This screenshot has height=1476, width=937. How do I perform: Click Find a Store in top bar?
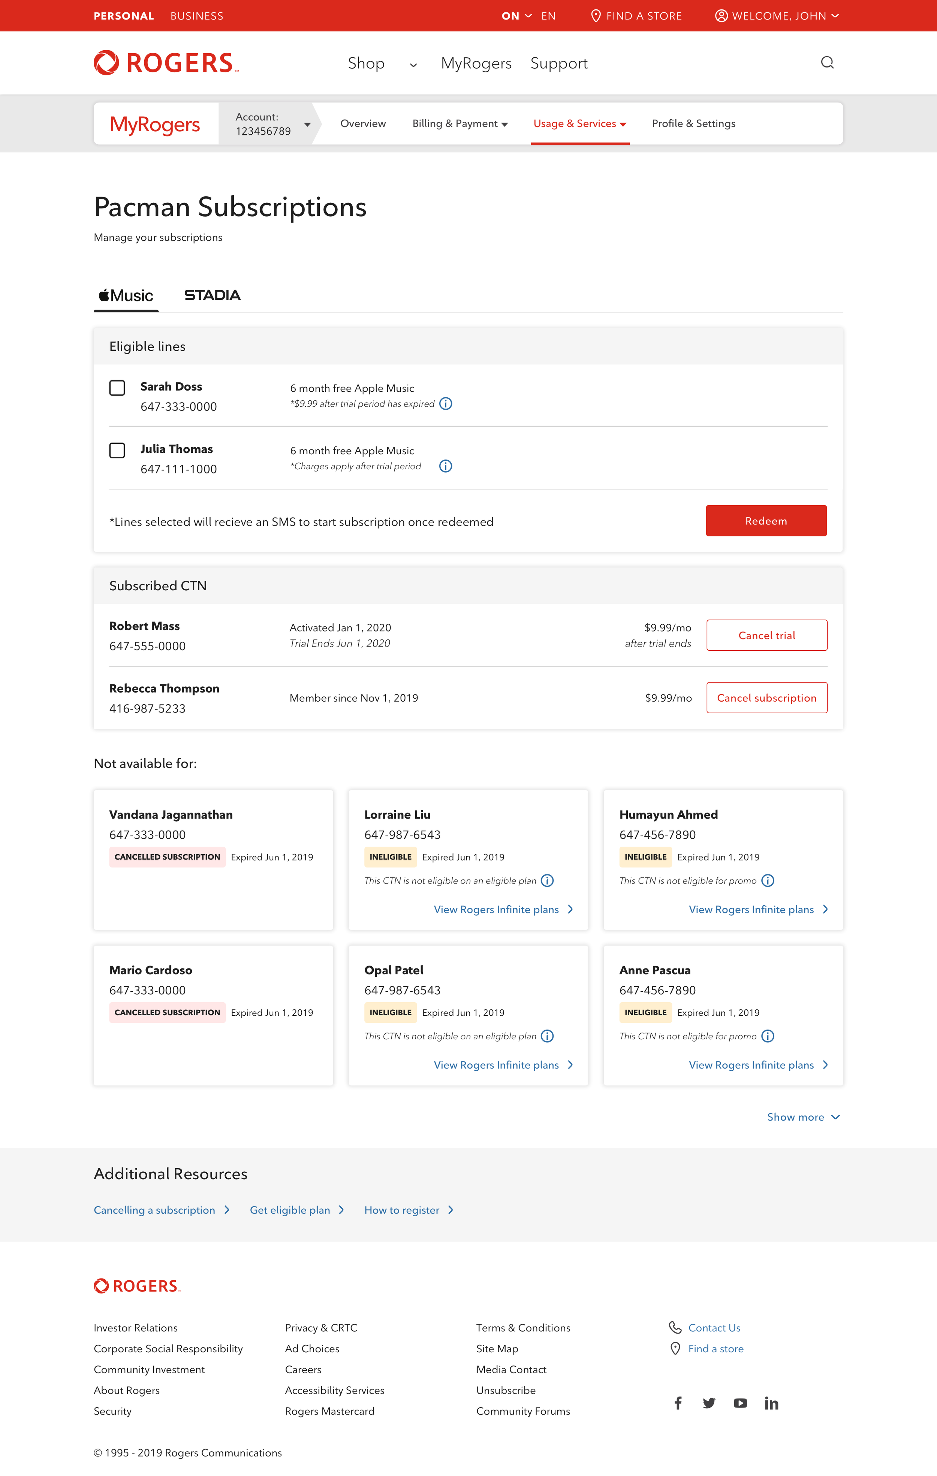(x=636, y=16)
